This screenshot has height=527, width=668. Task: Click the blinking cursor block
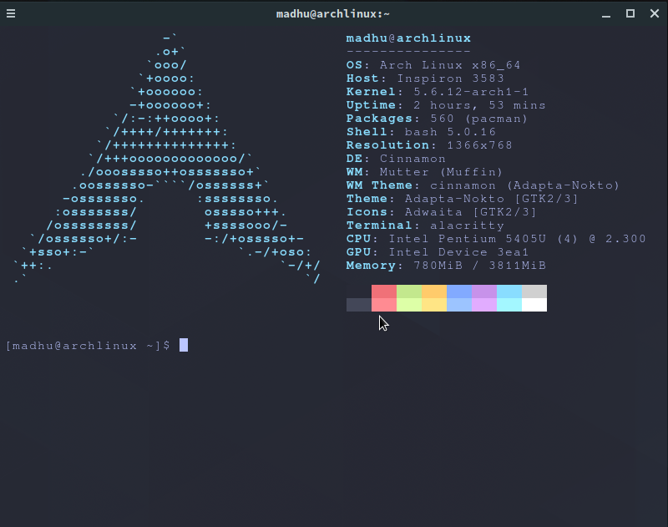click(183, 344)
